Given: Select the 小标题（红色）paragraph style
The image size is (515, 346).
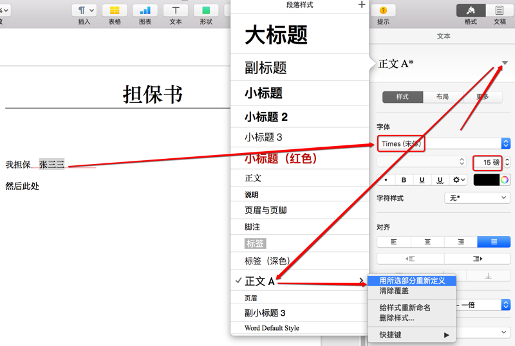Looking at the screenshot, I should tap(300, 158).
